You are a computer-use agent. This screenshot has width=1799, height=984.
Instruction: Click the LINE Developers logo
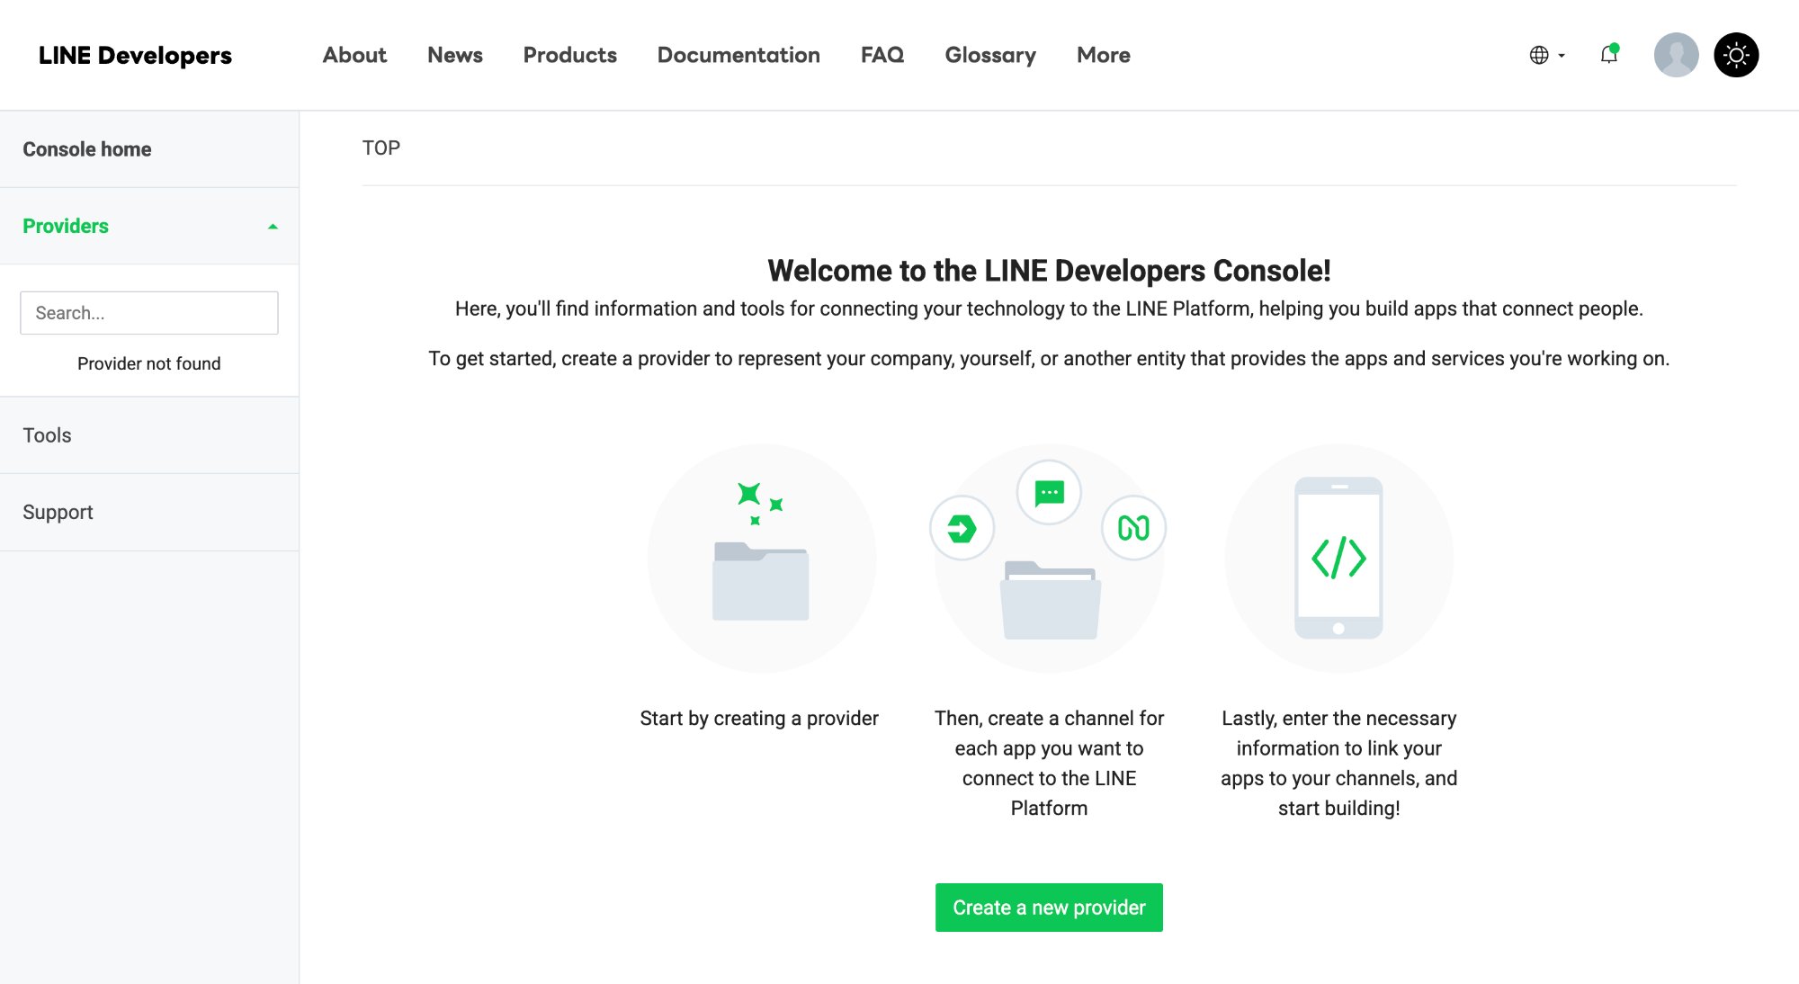[x=135, y=55]
